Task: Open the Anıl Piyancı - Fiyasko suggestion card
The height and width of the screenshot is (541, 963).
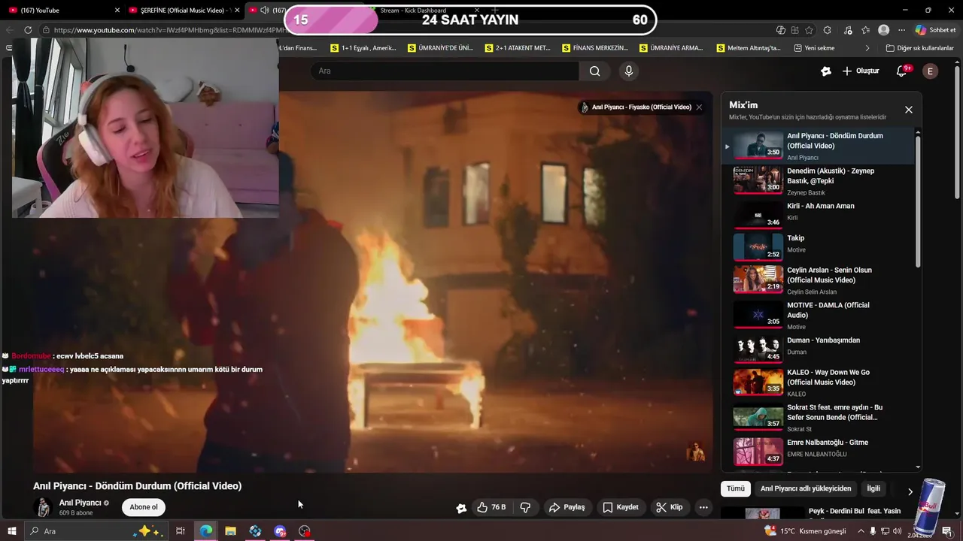Action: click(635, 107)
